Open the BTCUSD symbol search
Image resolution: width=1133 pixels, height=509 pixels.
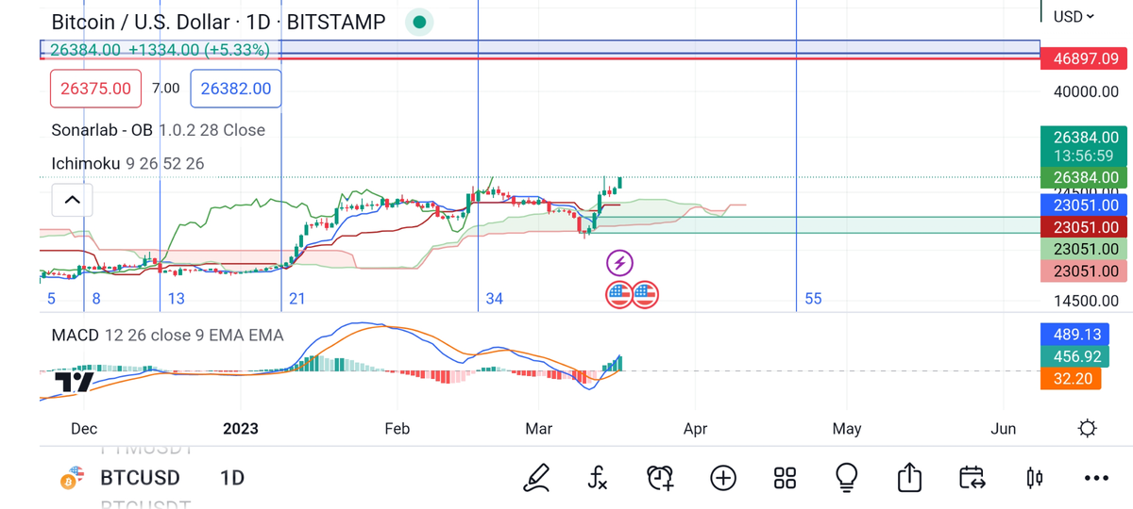[140, 478]
